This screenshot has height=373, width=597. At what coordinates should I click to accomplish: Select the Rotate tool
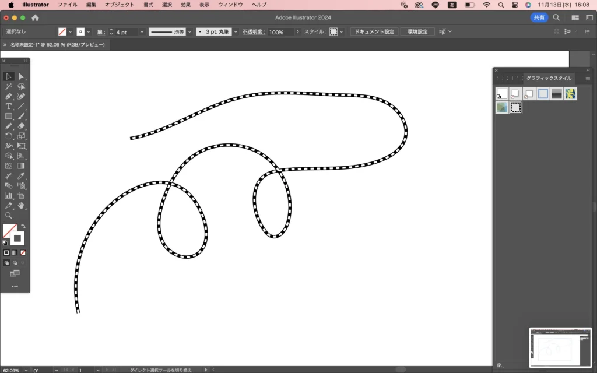9,136
